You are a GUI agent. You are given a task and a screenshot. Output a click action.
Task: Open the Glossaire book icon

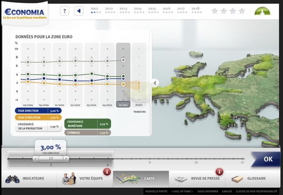(x=237, y=179)
